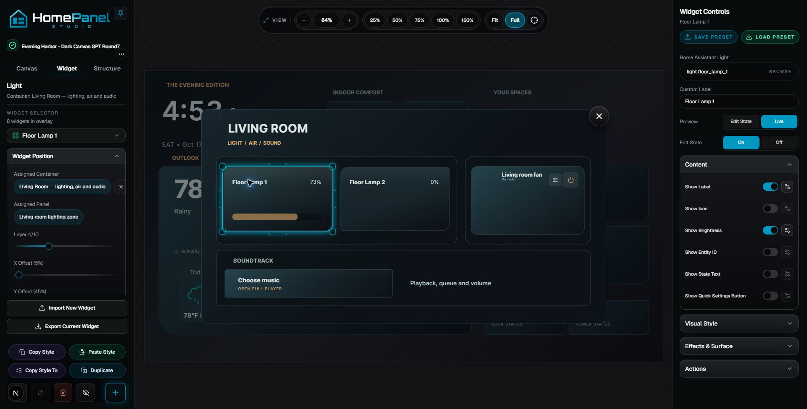Click the red trash delete icon

point(63,393)
